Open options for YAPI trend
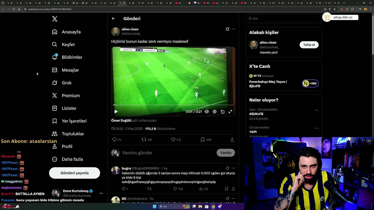The width and height of the screenshot is (374, 210). (316, 128)
